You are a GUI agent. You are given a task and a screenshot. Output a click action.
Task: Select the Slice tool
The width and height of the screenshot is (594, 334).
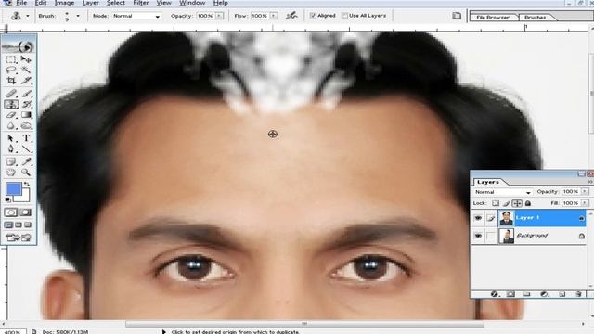[x=26, y=81]
